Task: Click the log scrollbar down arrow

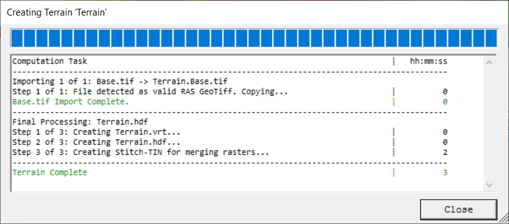Action: 490,185
